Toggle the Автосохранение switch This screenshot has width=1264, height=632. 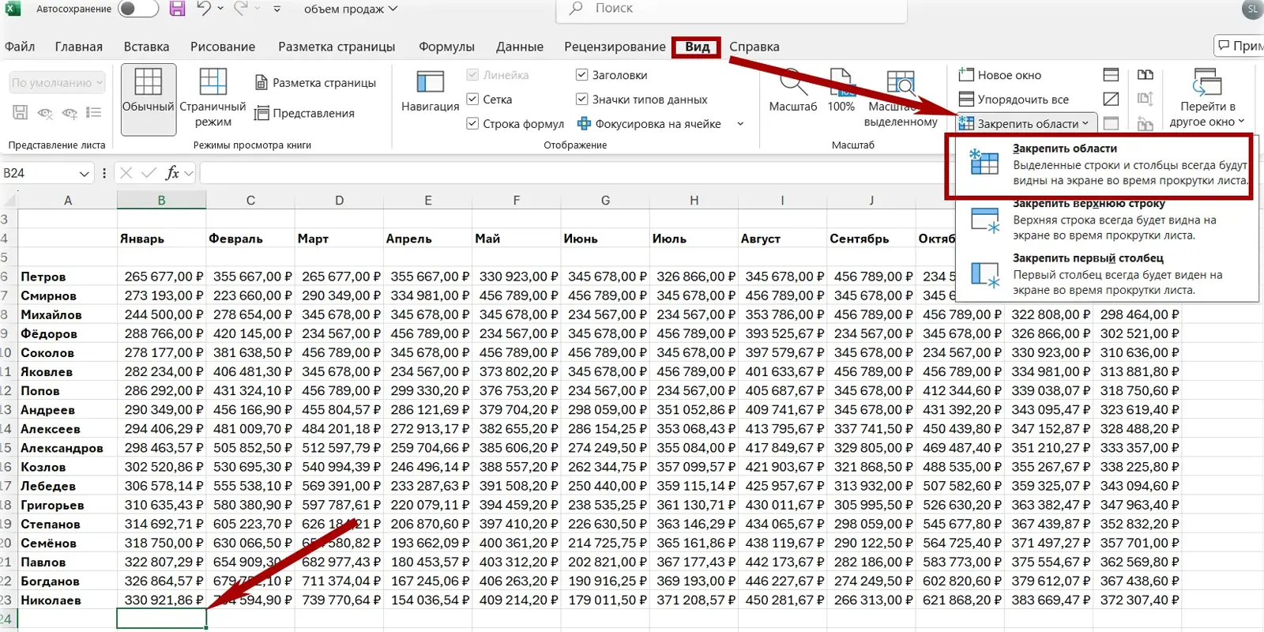(x=137, y=9)
